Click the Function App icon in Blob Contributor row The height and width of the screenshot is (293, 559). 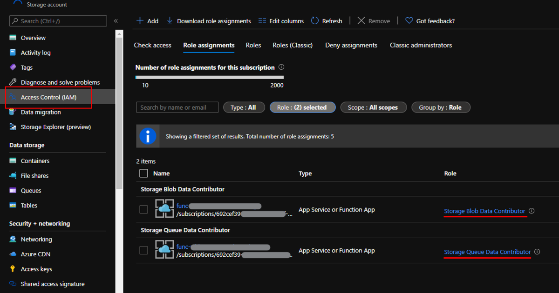click(164, 209)
